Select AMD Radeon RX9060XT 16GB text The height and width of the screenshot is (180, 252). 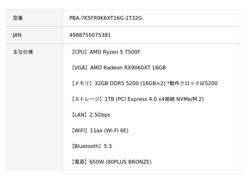[x=128, y=68]
